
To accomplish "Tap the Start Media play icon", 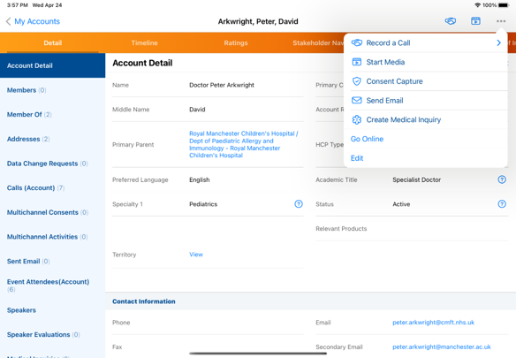I will (x=357, y=62).
